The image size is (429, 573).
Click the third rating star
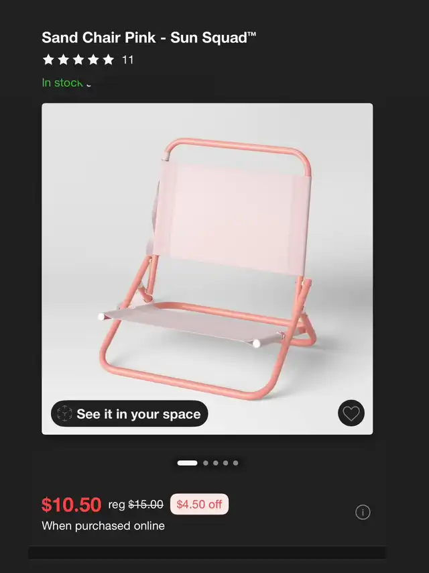[78, 60]
